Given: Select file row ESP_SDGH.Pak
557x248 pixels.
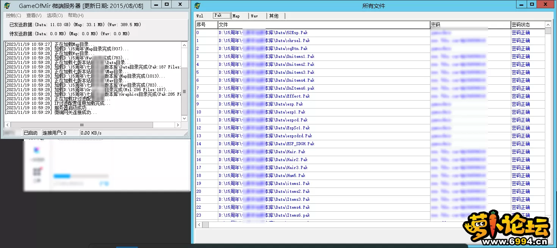Looking at the screenshot, I should tap(370, 144).
